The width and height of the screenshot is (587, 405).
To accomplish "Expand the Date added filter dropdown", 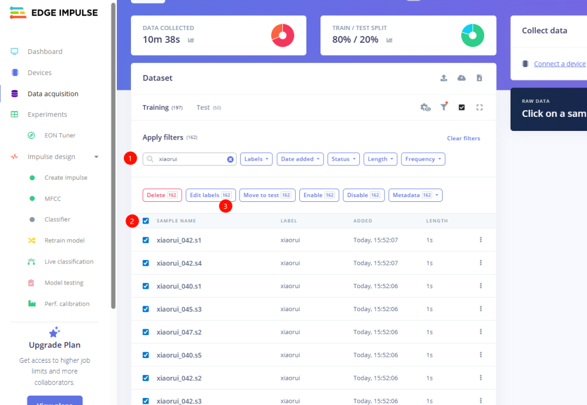I will (301, 159).
